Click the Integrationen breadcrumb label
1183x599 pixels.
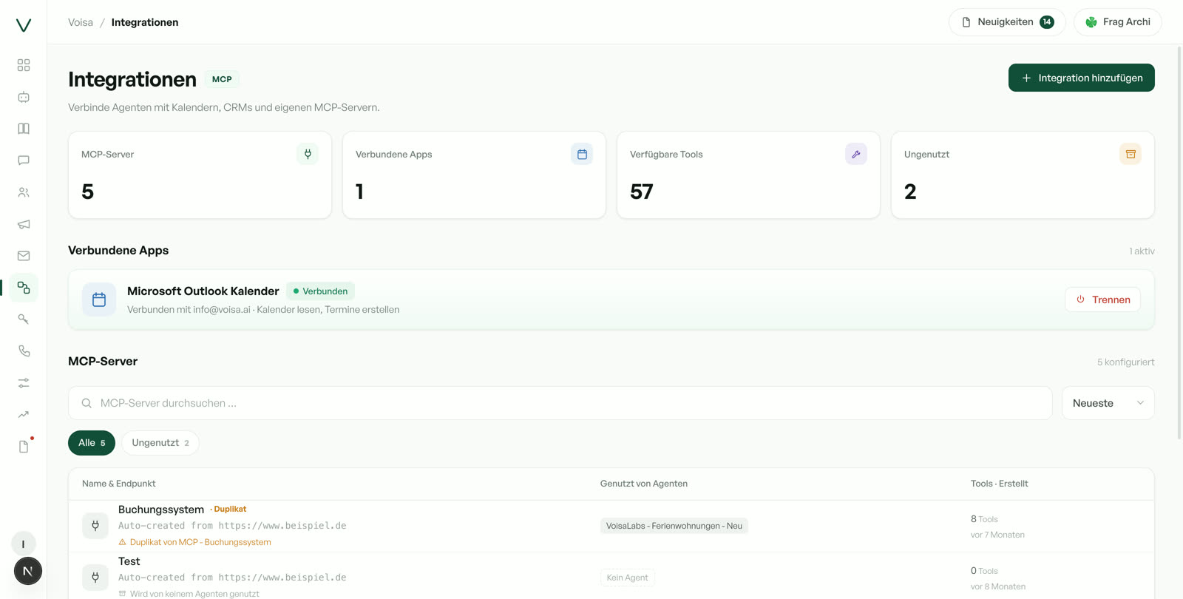[x=145, y=22]
